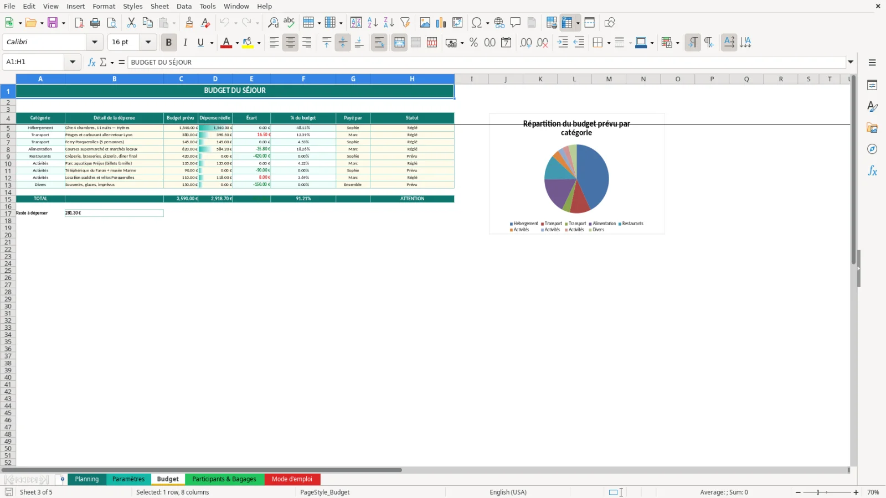This screenshot has height=498, width=886.
Task: Adjust the zoom slider handle
Action: [x=818, y=492]
